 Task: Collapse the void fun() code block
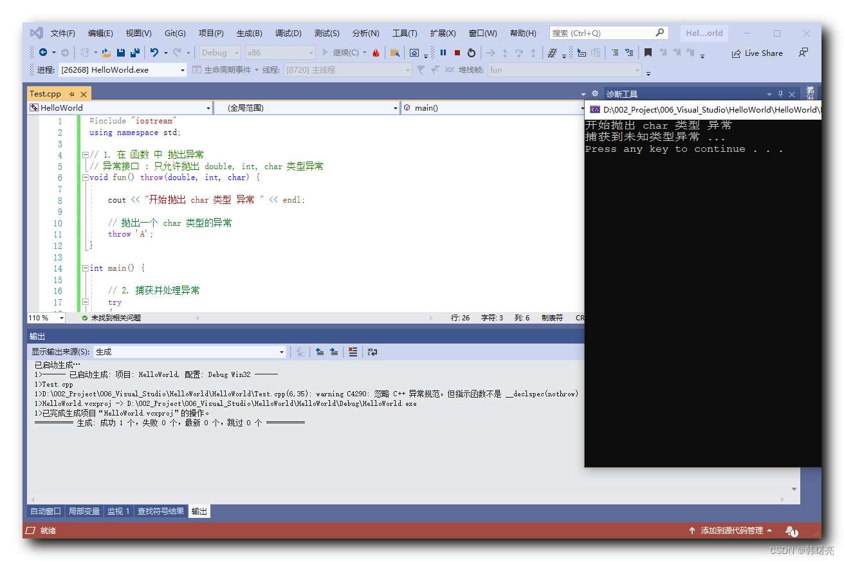click(86, 178)
